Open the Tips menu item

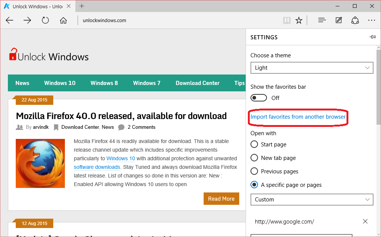[239, 83]
